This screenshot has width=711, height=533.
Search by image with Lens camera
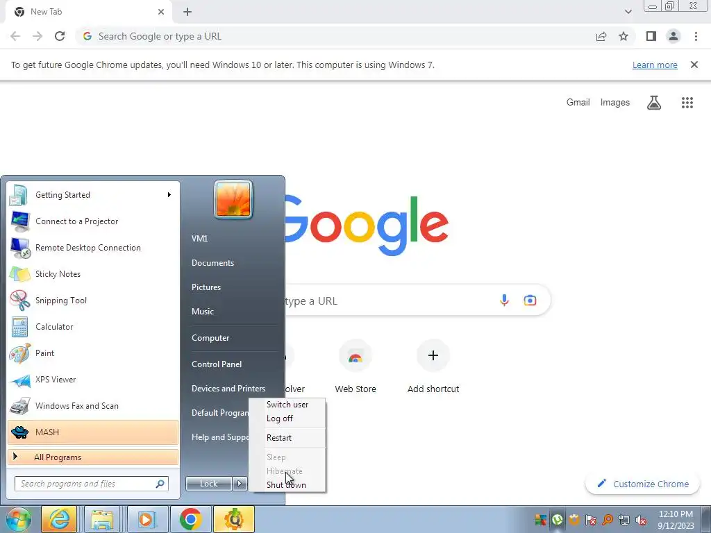click(530, 300)
